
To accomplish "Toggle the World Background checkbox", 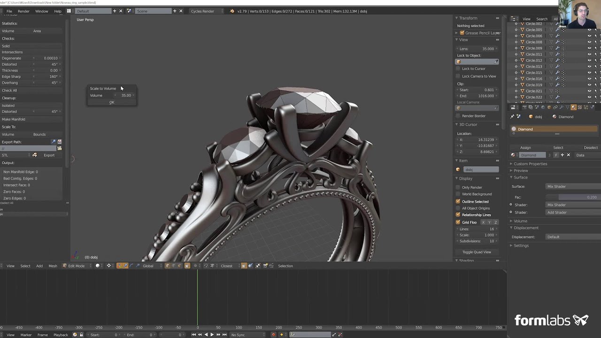I will tap(458, 194).
